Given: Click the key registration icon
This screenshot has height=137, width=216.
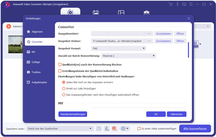Looking at the screenshot, I should (177, 4).
